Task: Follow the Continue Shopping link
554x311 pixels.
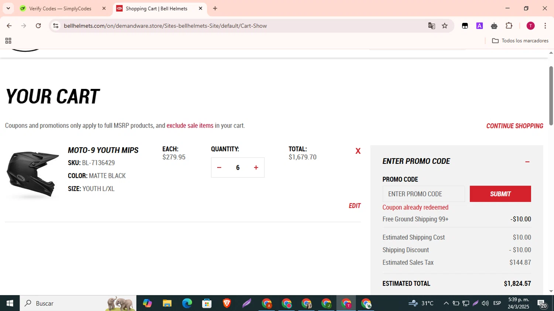Action: pos(514,126)
